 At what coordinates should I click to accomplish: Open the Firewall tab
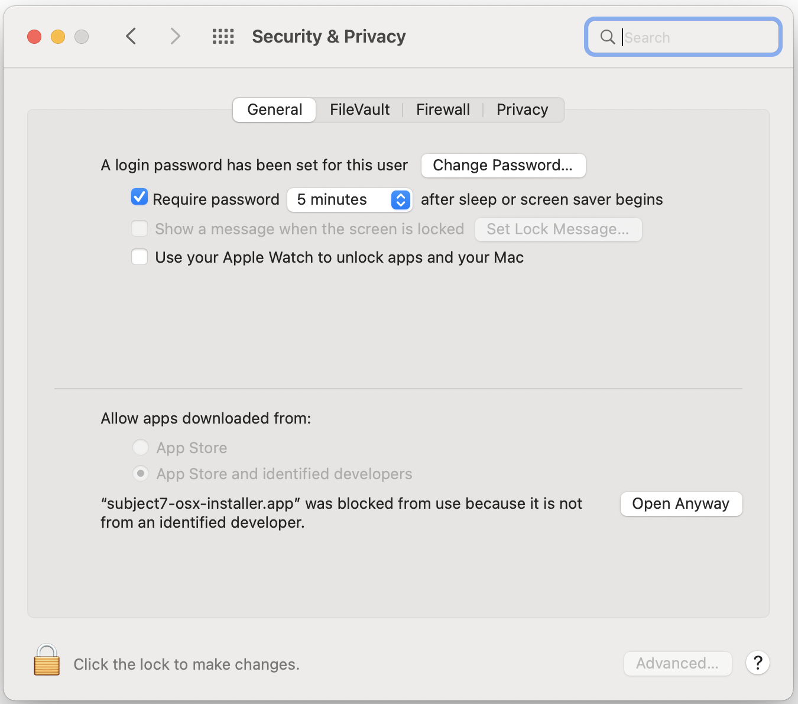[x=443, y=110]
